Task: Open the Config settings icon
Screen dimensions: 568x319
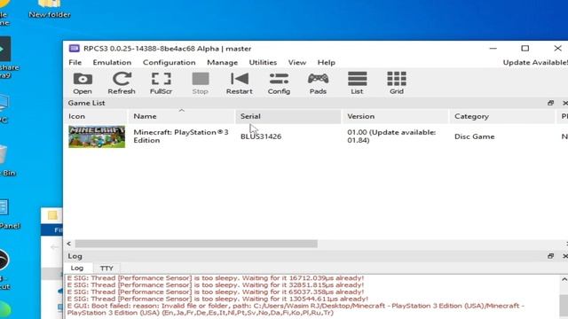Action: point(279,83)
